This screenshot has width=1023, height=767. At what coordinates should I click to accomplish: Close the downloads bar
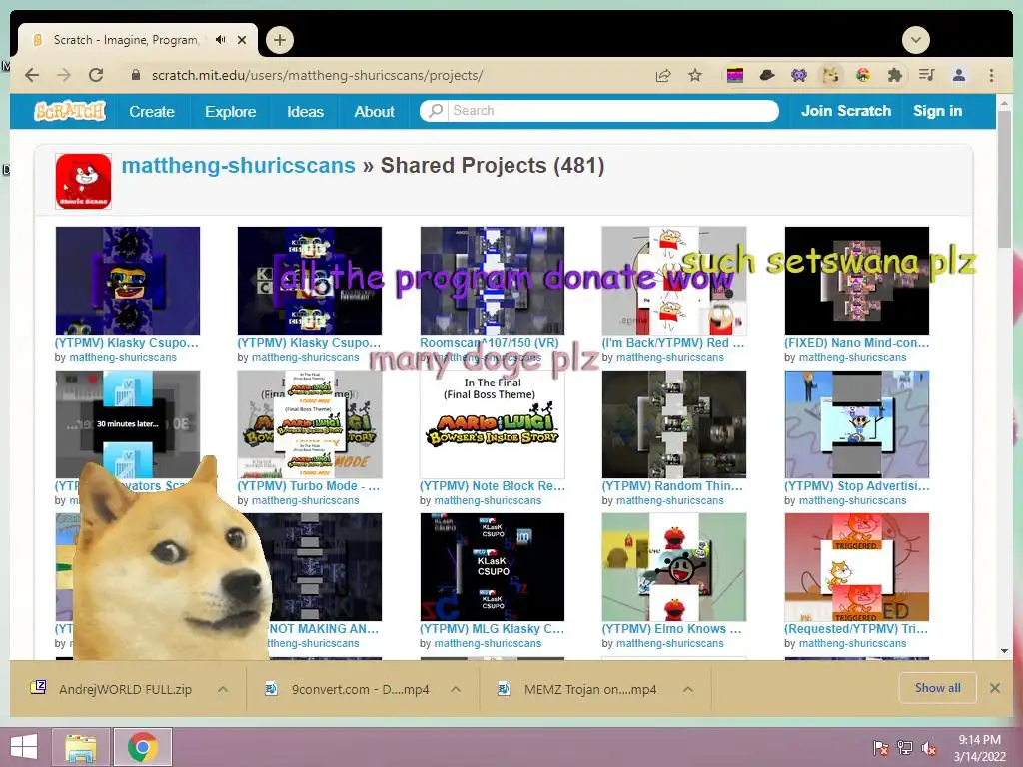(x=994, y=688)
